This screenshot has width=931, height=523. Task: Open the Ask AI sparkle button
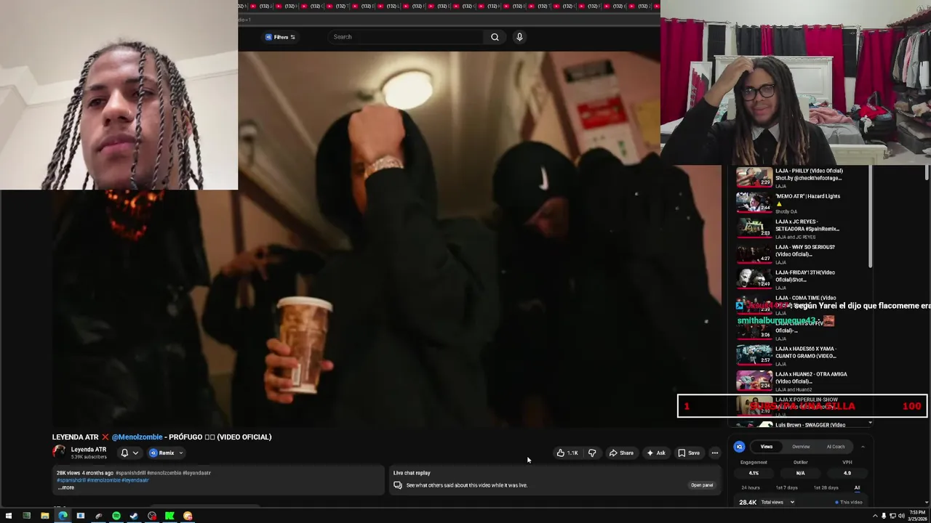coord(656,453)
